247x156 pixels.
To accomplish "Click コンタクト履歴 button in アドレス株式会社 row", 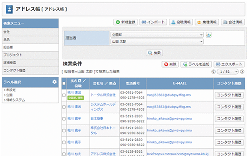I will [229, 154].
